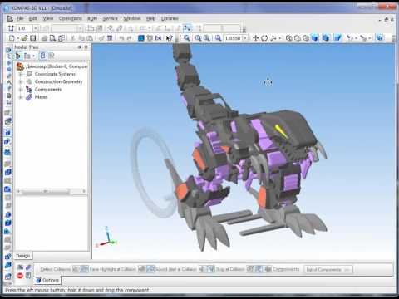
Task: Expand the Components tree node
Action: pos(21,90)
